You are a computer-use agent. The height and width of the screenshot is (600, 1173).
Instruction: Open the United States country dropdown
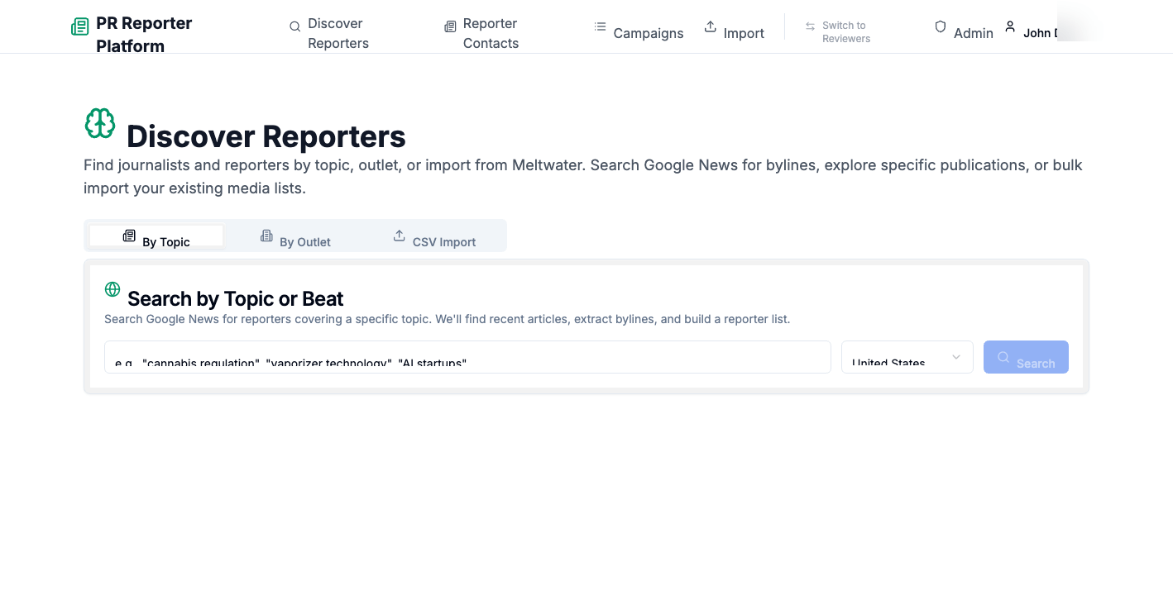coord(907,356)
